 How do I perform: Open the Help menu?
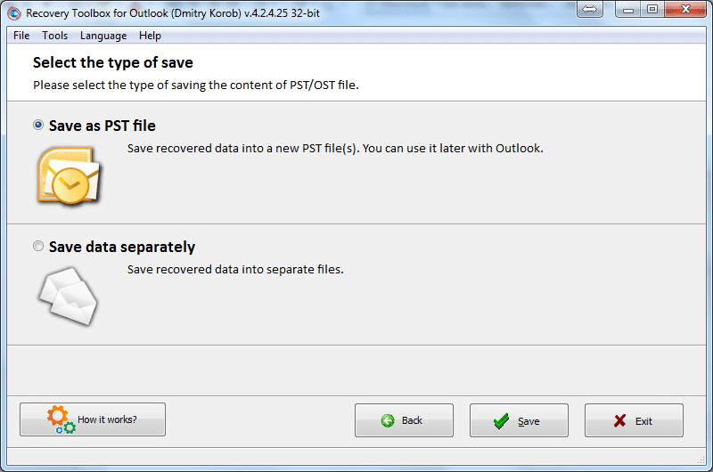tap(150, 36)
